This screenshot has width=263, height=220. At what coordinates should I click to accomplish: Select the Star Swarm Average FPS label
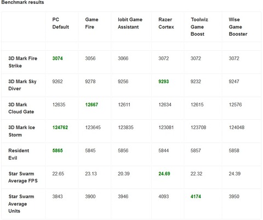click(x=23, y=177)
